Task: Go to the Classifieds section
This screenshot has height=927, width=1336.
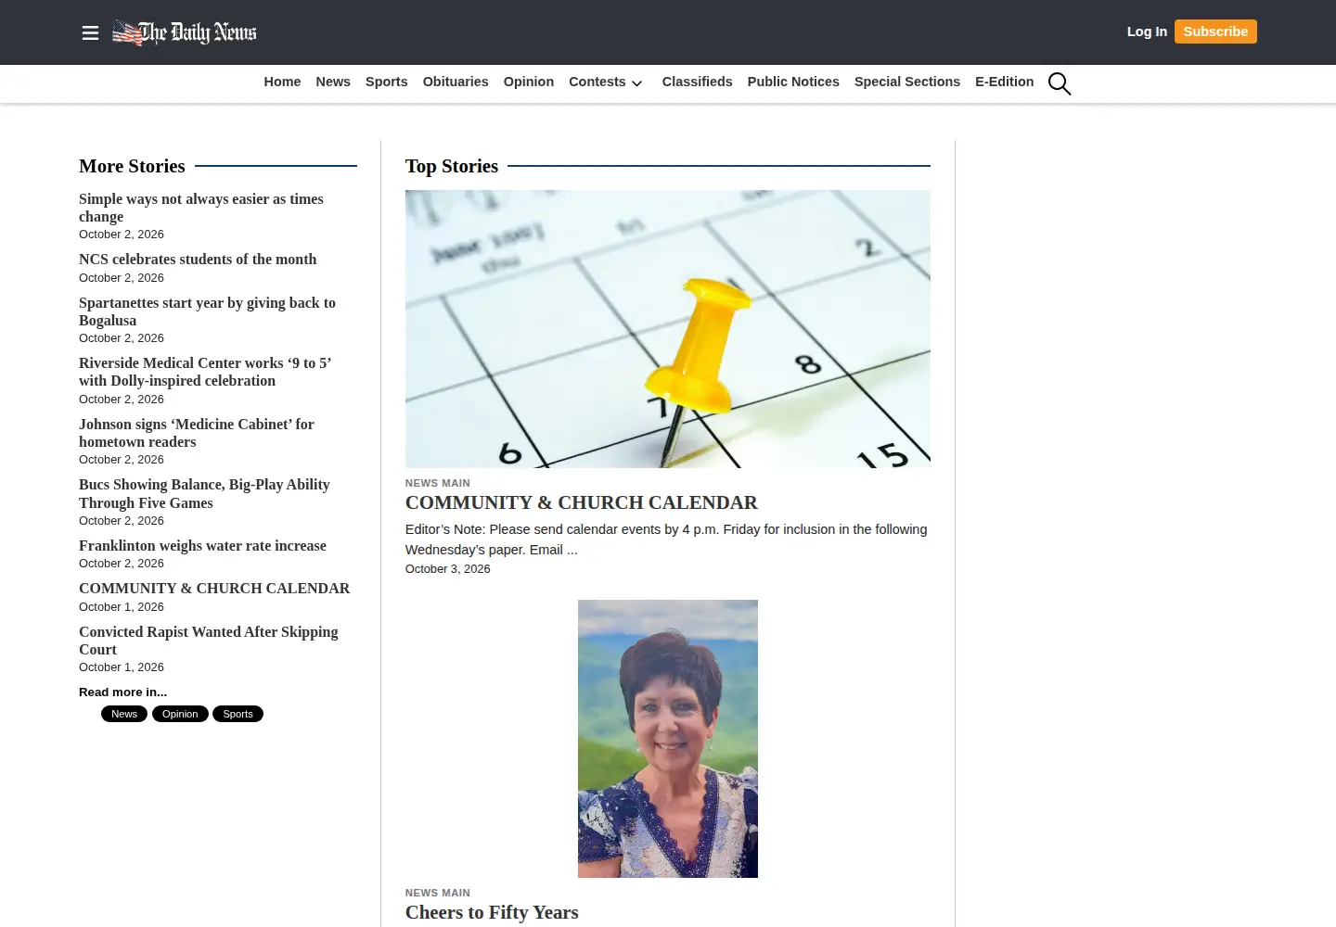Action: coord(698,82)
